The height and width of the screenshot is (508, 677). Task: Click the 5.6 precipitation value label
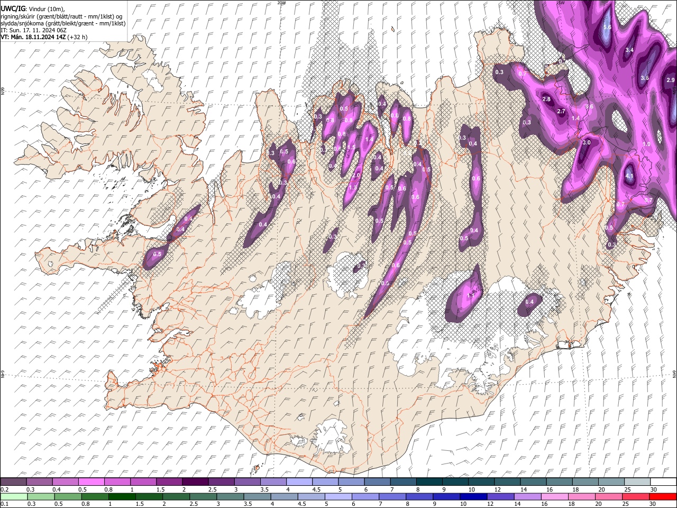point(607,27)
